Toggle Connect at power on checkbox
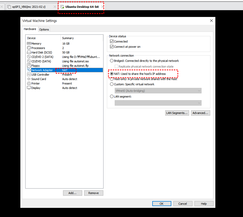243x217 pixels. click(112, 47)
